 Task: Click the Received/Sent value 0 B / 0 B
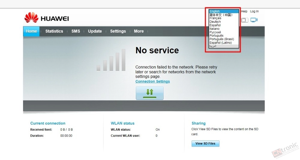[66, 130]
